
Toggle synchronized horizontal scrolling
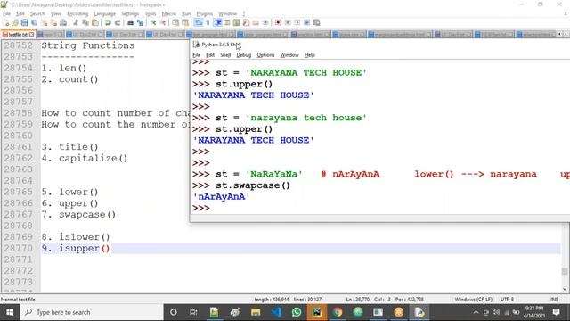click(185, 22)
